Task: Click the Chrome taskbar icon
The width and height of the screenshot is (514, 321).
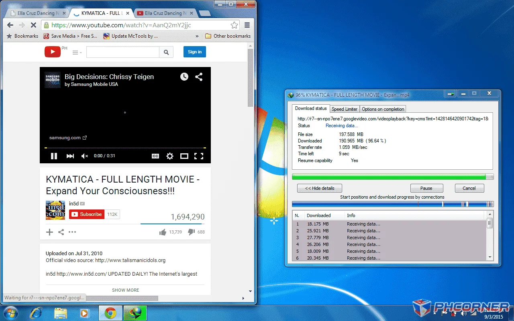Action: coord(110,313)
